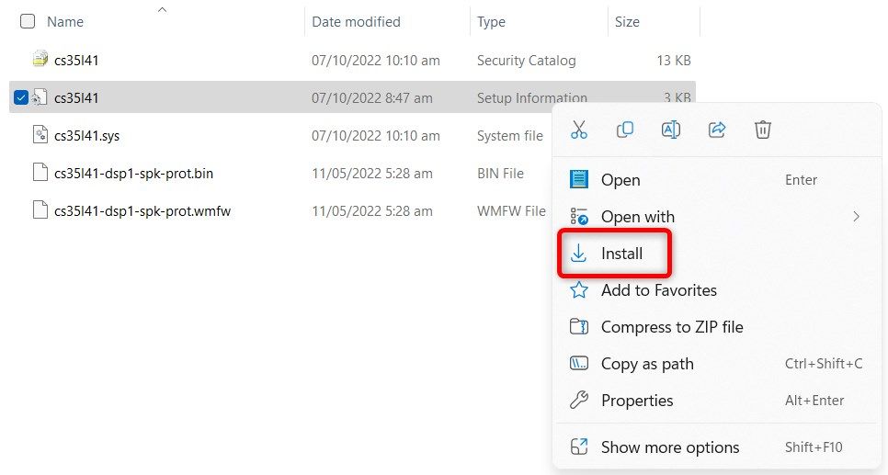
Task: Choose Copy as path
Action: click(x=716, y=364)
